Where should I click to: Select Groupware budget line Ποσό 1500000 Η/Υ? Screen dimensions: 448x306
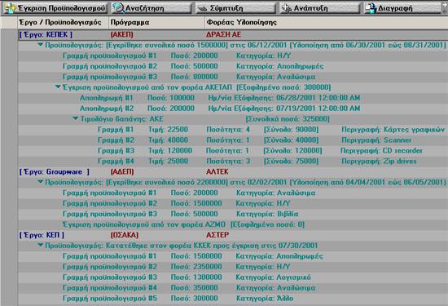point(233,203)
